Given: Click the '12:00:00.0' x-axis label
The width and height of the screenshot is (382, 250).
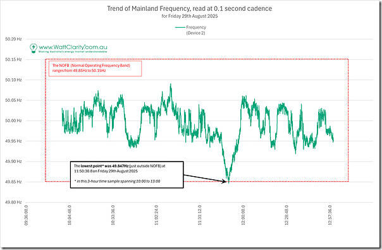Looking at the screenshot, I should (x=243, y=215).
